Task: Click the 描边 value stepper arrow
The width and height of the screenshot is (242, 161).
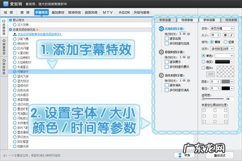Action: [x=218, y=88]
